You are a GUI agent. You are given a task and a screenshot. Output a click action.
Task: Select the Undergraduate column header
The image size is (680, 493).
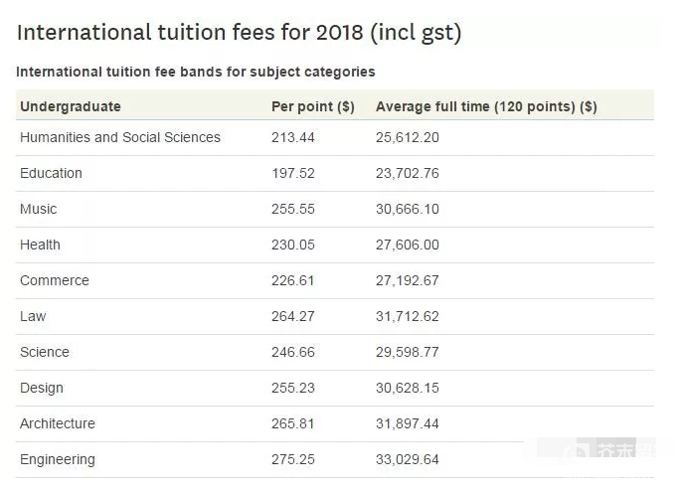pyautogui.click(x=71, y=106)
